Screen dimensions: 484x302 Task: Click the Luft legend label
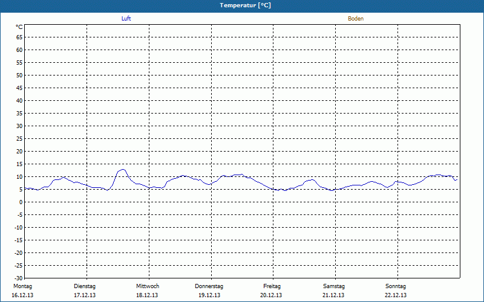(x=126, y=19)
